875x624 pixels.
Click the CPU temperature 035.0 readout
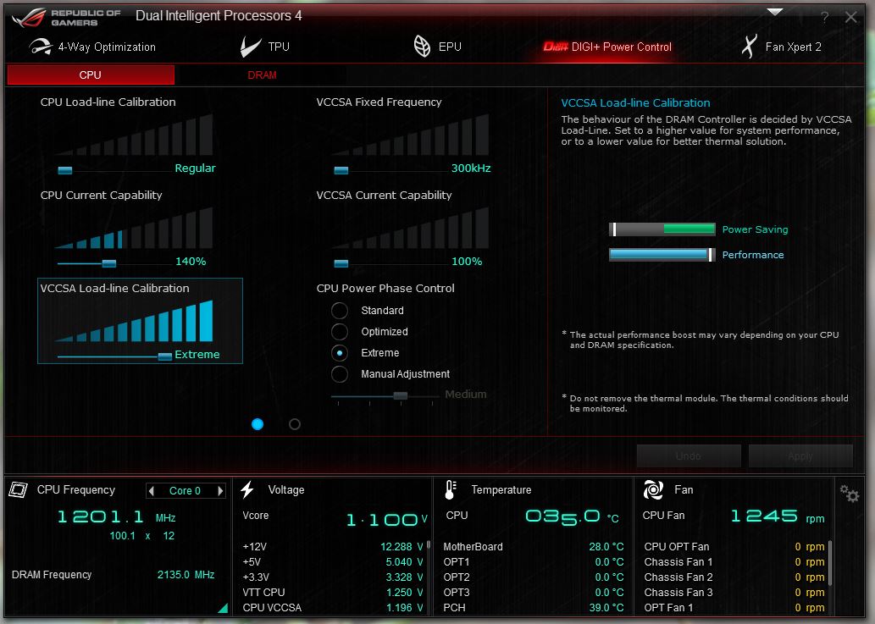[572, 517]
